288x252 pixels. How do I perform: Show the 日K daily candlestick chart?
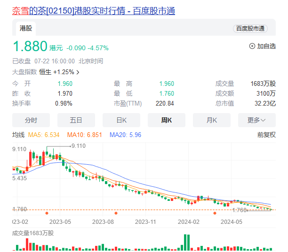pos(121,120)
